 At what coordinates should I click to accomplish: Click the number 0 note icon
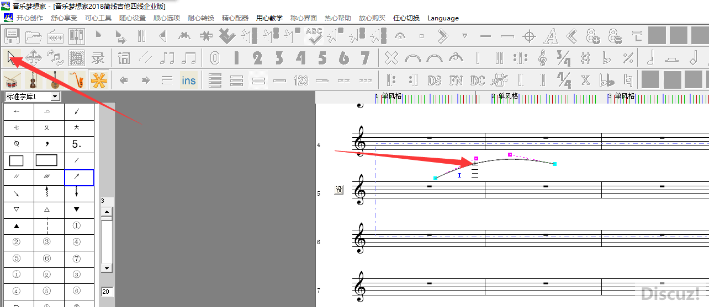tap(215, 57)
